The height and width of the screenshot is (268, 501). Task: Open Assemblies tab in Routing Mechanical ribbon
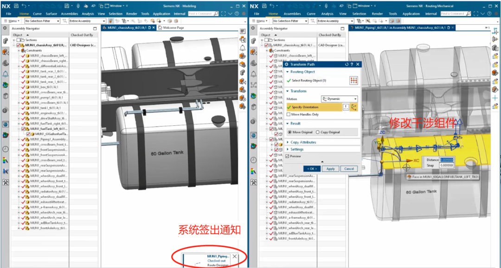(x=292, y=14)
